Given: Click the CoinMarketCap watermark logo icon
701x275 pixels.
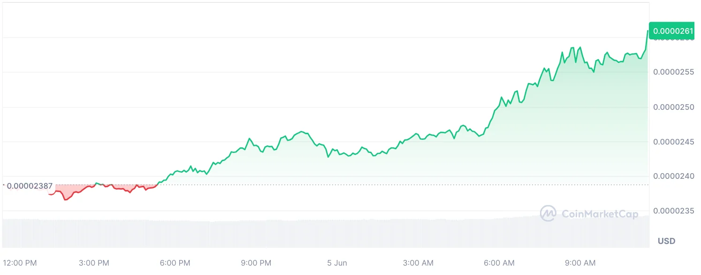Looking at the screenshot, I should click(548, 214).
